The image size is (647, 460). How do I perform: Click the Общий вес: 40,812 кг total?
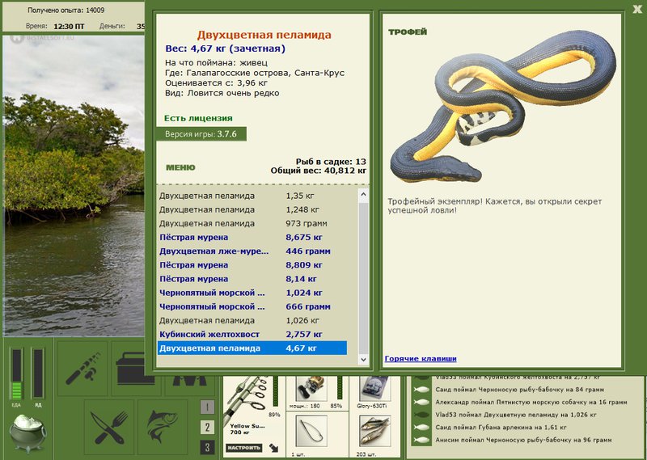319,171
